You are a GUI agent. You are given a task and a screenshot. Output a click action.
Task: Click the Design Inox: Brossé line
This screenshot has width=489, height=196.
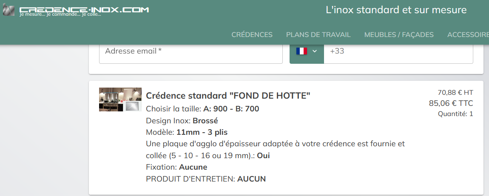coord(182,120)
